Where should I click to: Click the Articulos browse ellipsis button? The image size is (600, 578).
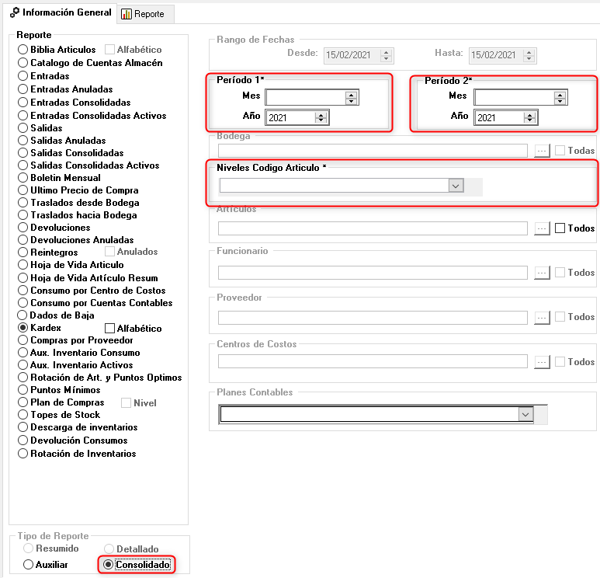tap(543, 228)
